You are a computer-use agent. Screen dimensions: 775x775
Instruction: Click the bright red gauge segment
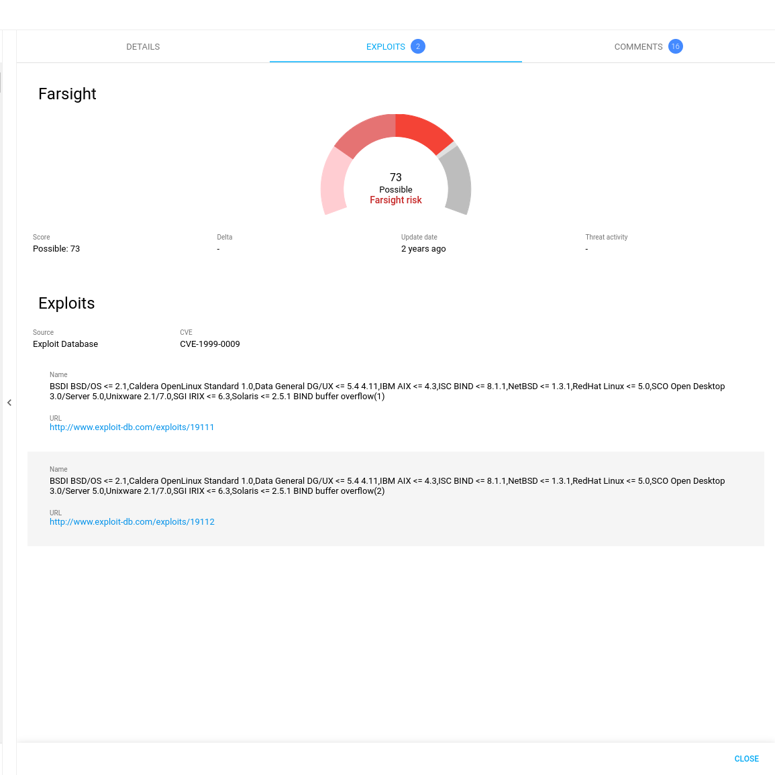pos(421,132)
